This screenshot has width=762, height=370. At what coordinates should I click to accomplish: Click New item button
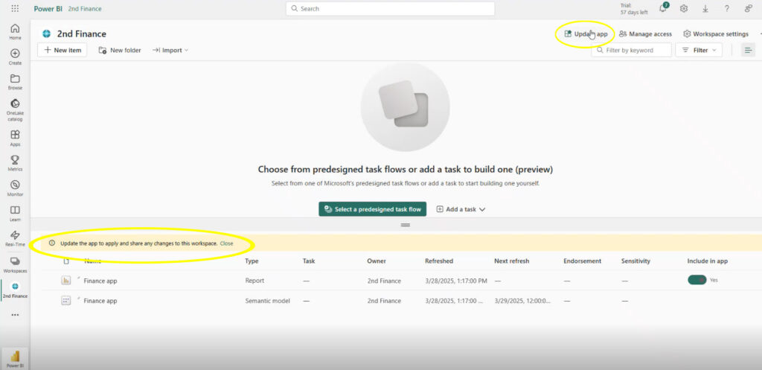click(x=63, y=50)
